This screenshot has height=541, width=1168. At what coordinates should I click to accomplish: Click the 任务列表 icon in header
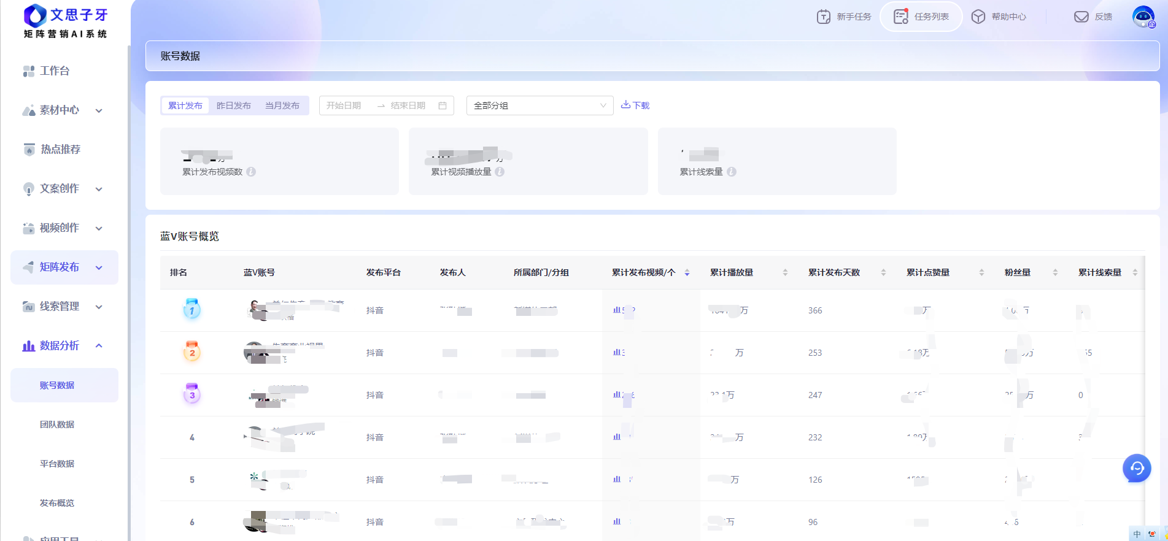(x=901, y=17)
